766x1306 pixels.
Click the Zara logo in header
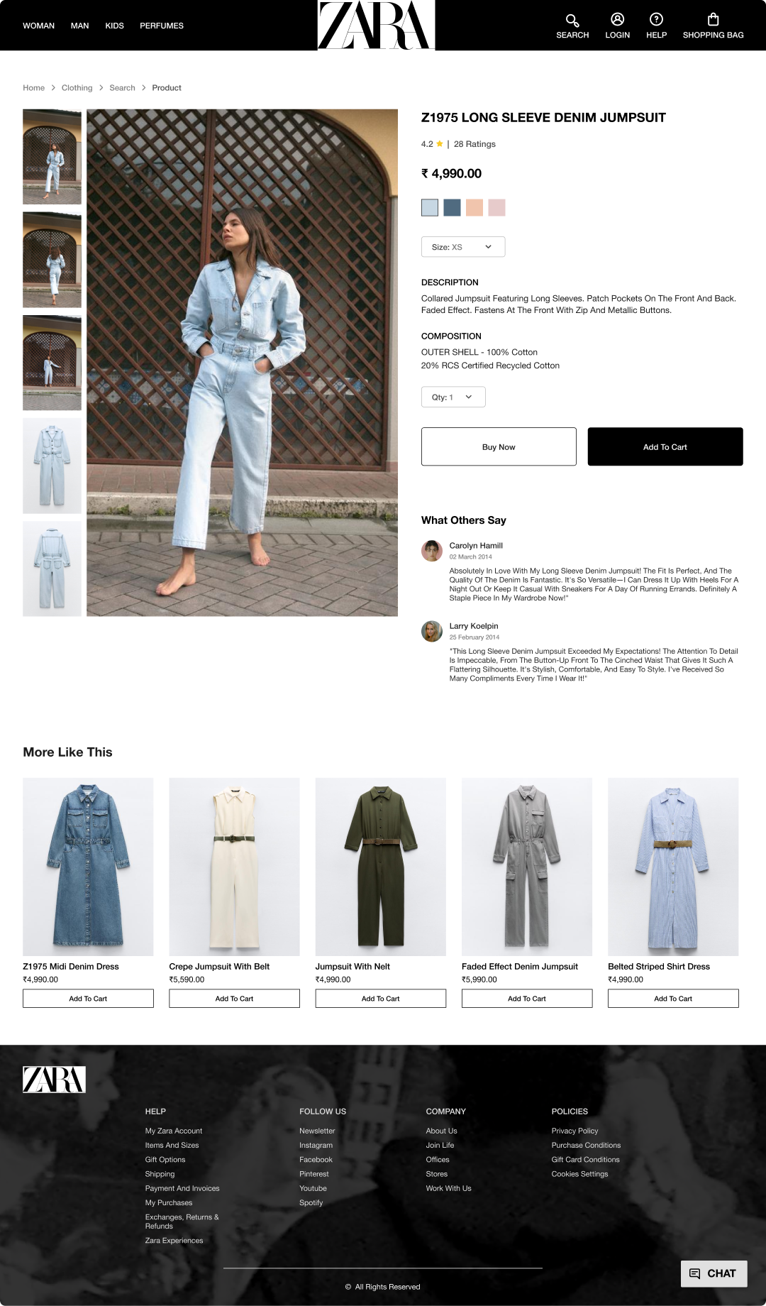pyautogui.click(x=376, y=25)
